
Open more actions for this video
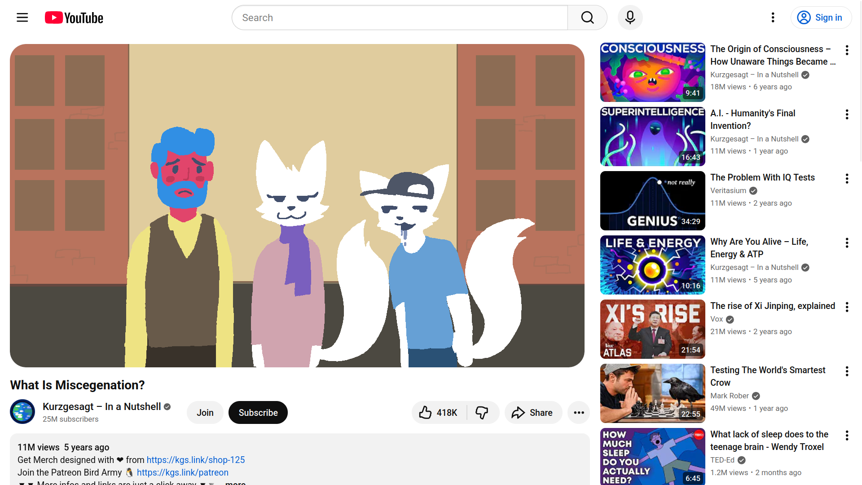pos(579,412)
